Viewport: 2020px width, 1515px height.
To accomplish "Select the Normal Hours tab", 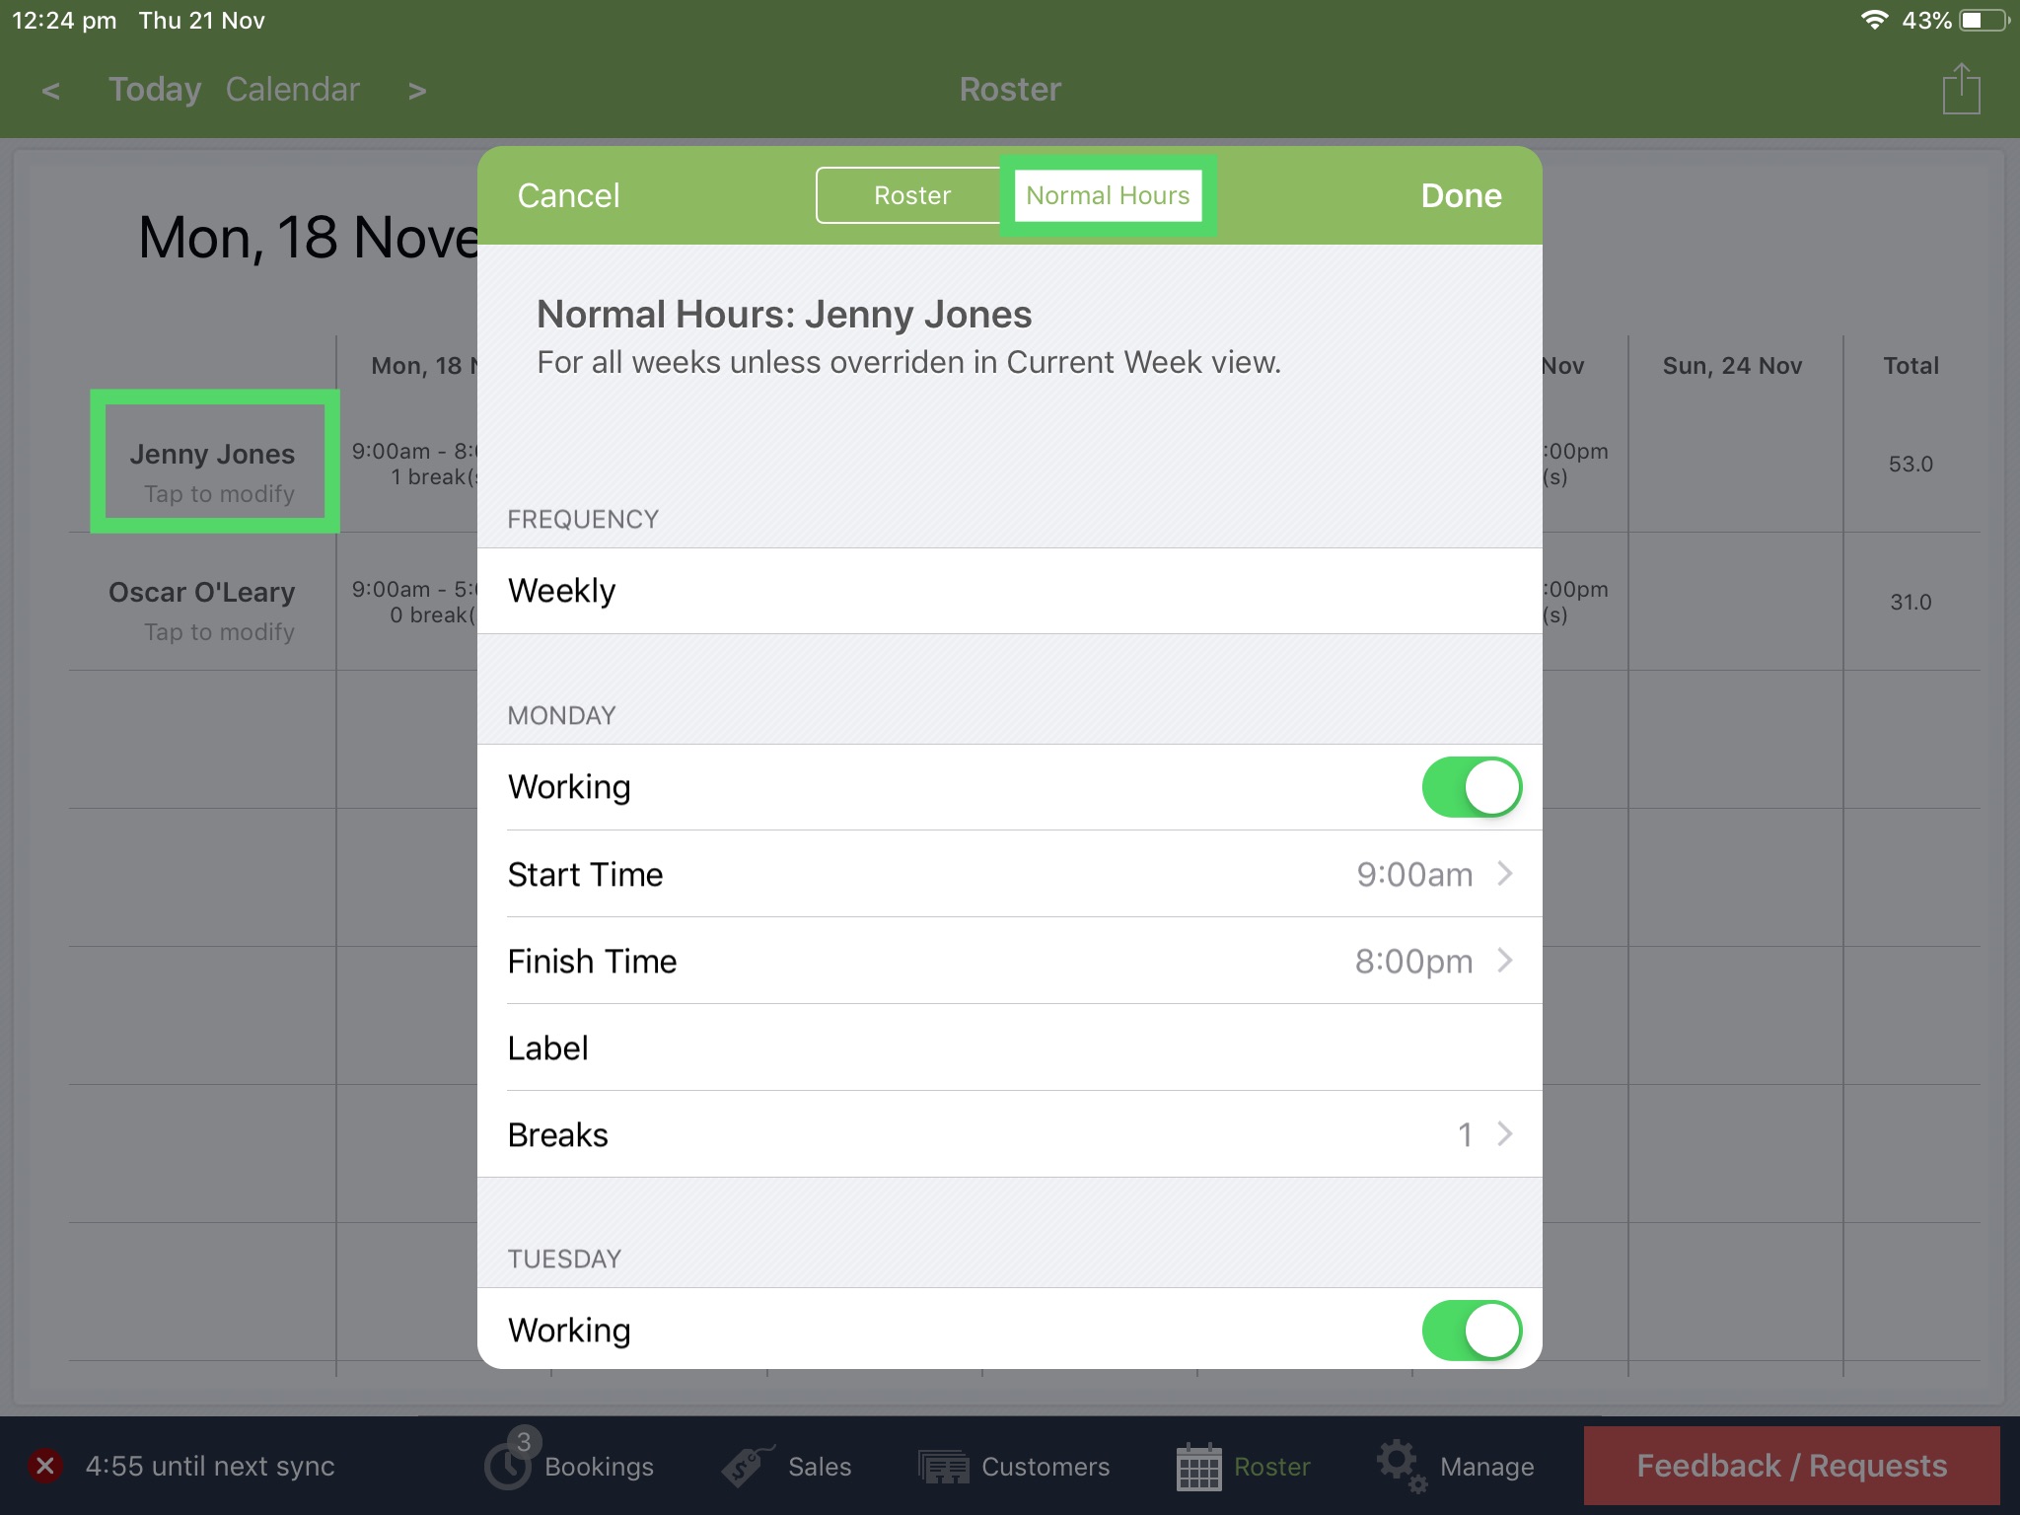I will pyautogui.click(x=1107, y=195).
